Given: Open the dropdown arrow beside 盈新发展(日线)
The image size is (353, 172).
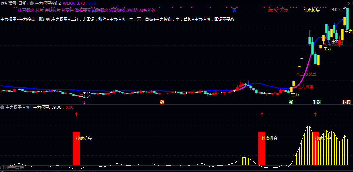Looking at the screenshot, I should [32, 3].
